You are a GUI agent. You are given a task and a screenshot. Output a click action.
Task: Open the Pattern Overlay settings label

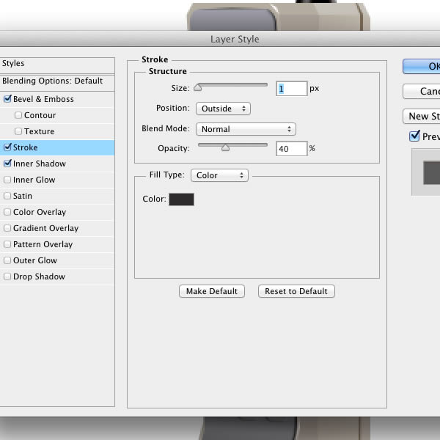43,244
